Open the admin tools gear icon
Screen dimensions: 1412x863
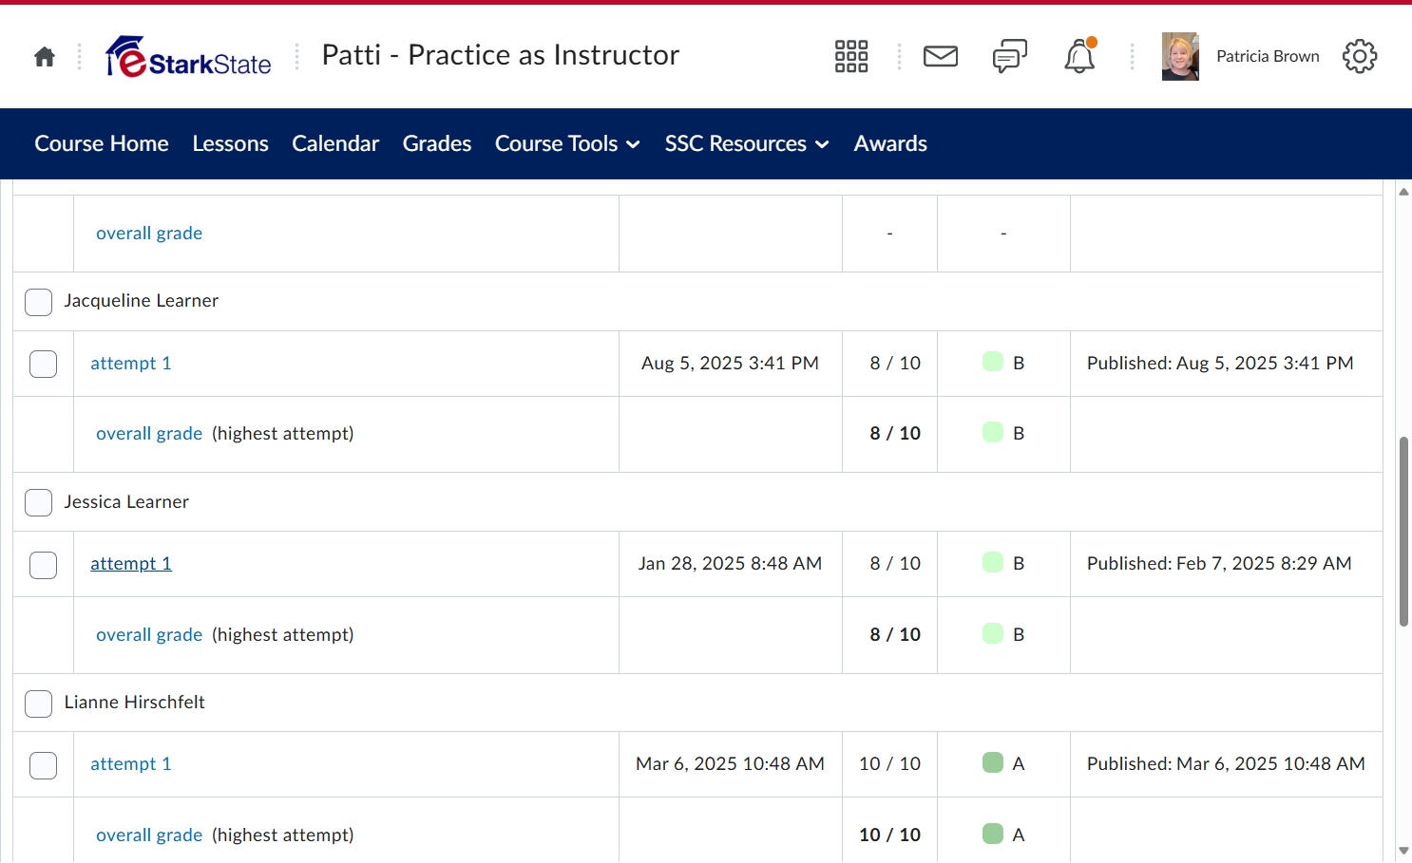[x=1360, y=57]
